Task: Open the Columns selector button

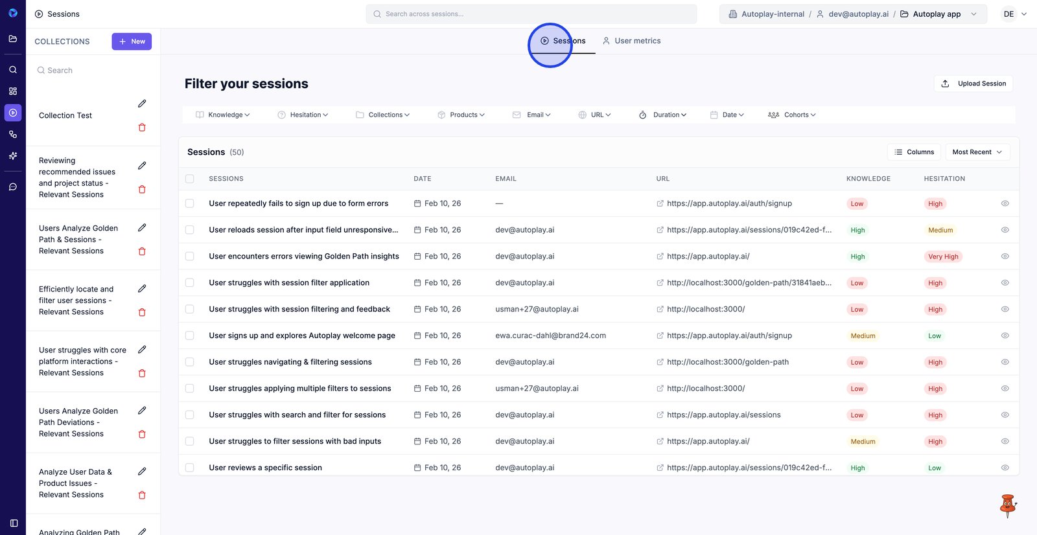Action: (914, 152)
